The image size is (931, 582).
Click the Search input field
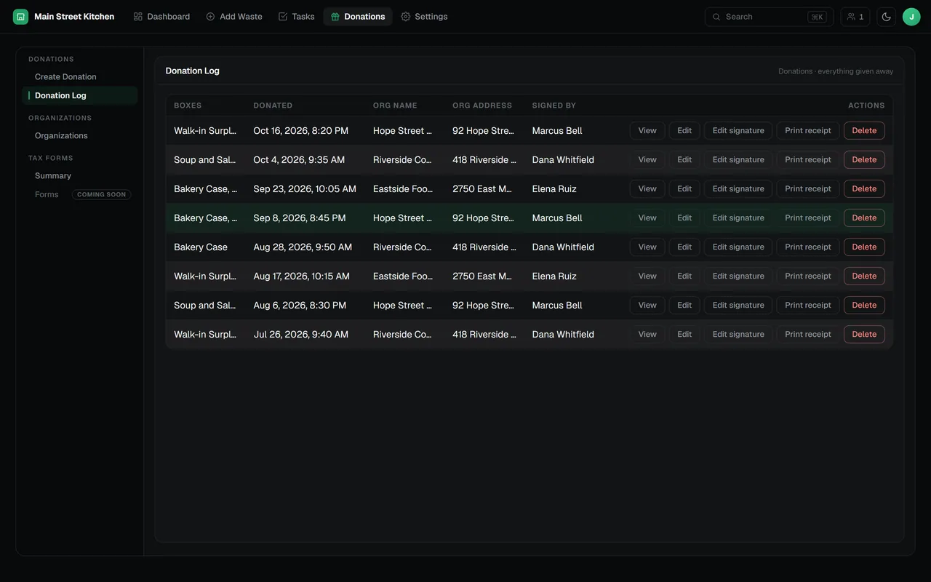coord(768,17)
